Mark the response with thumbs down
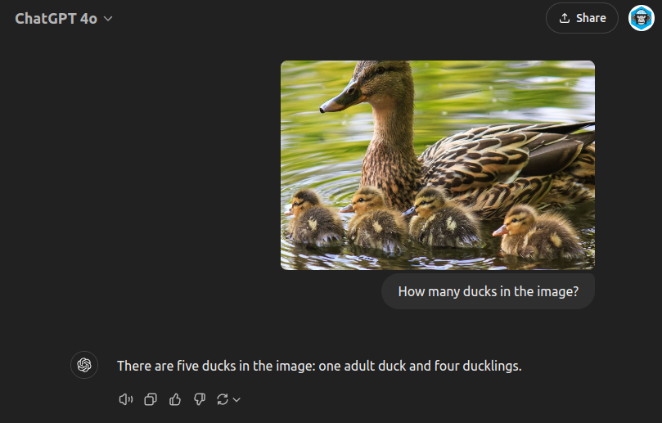The width and height of the screenshot is (662, 423). point(199,399)
